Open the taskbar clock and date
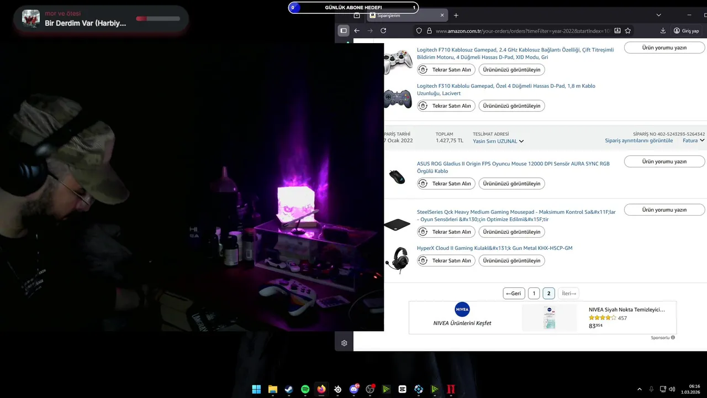This screenshot has width=707, height=398. click(691, 389)
